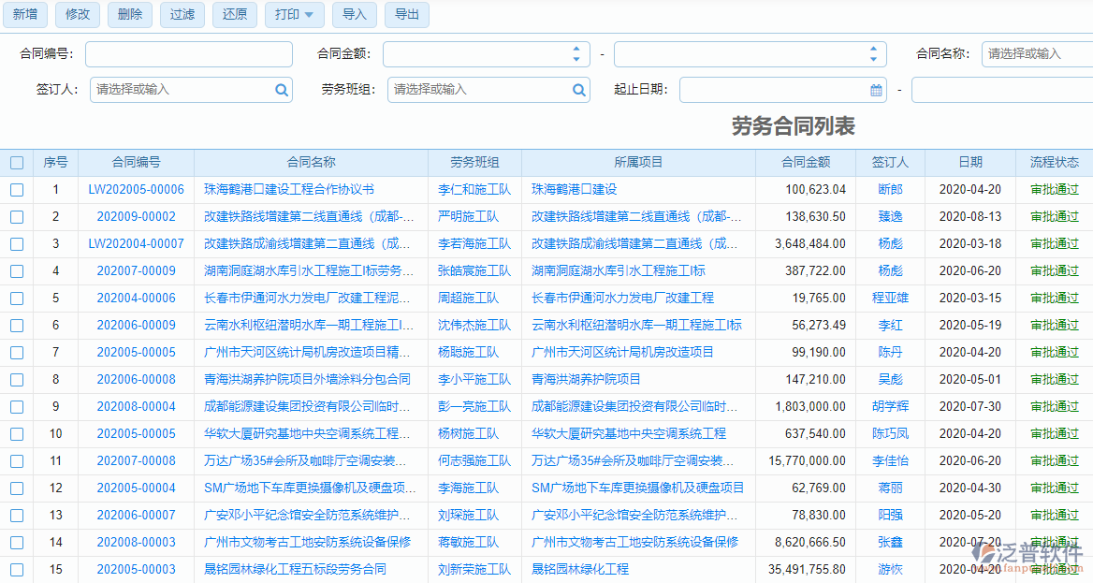This screenshot has width=1093, height=583.
Task: Select the checkbox for row 8
Action: click(17, 380)
